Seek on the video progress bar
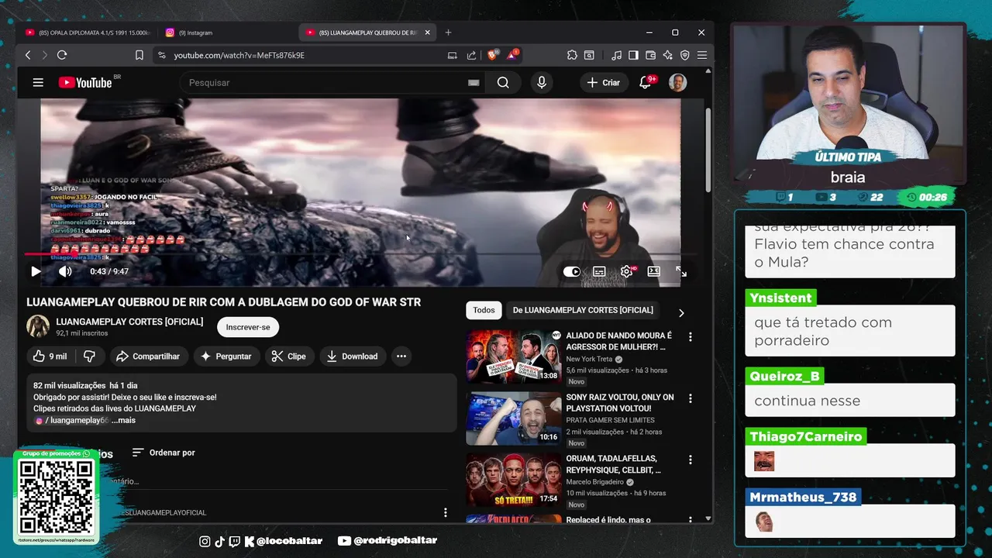Screen dimensions: 992x558 pos(360,254)
